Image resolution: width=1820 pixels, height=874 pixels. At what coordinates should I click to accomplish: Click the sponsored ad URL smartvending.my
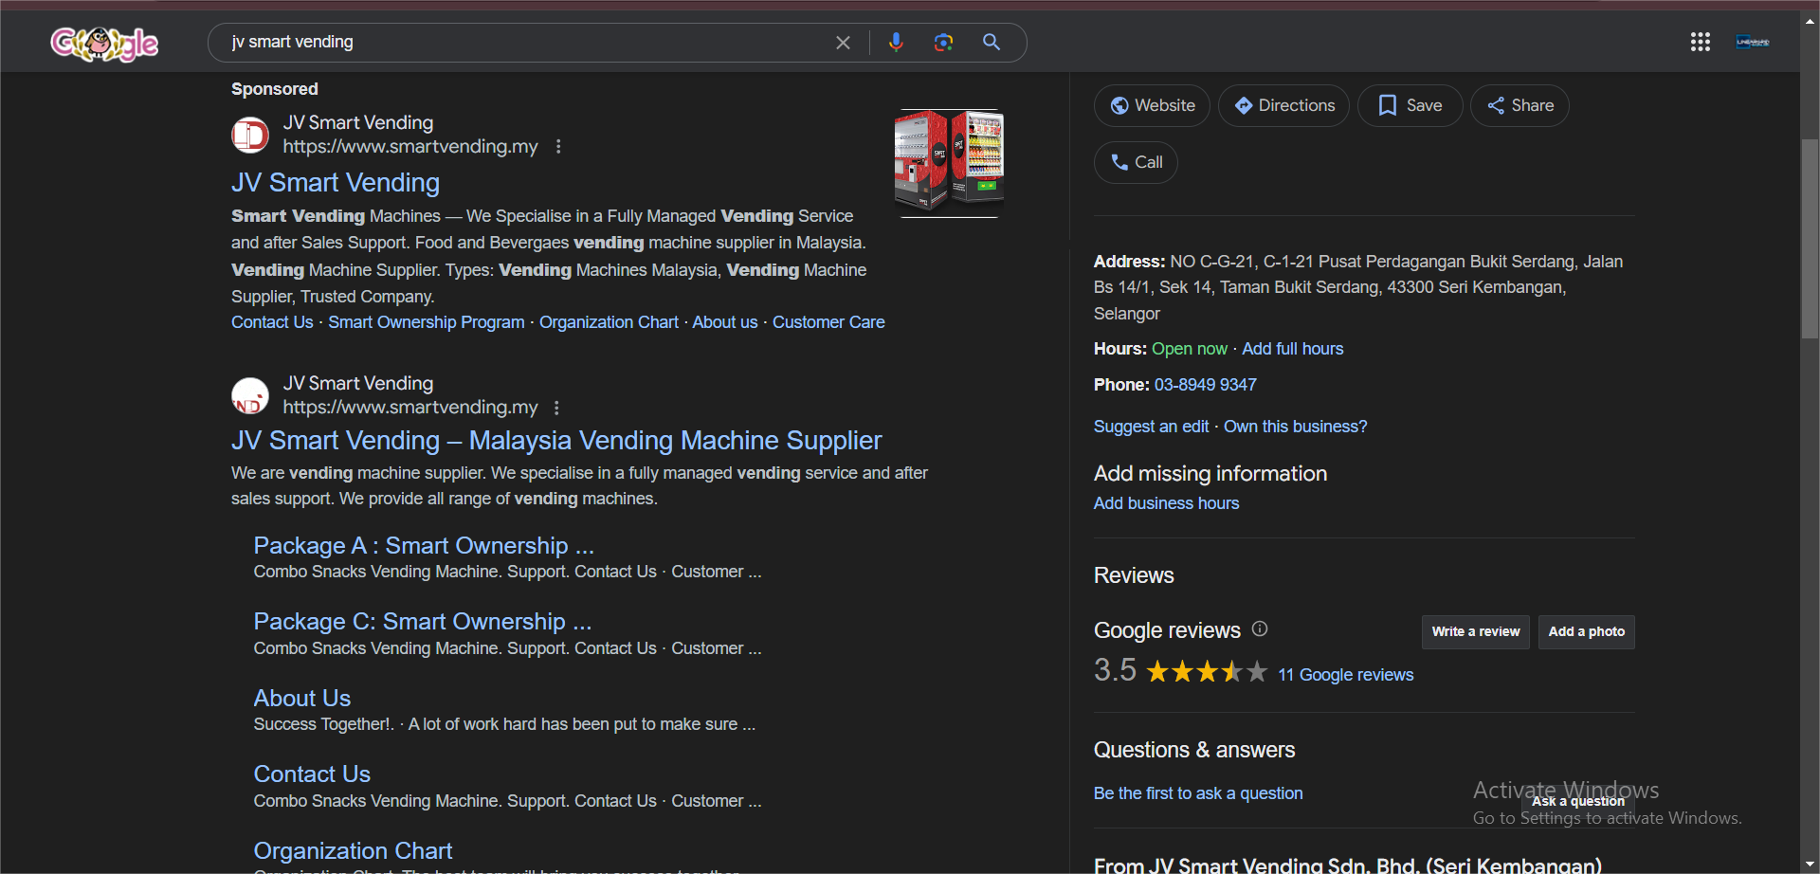tap(410, 147)
